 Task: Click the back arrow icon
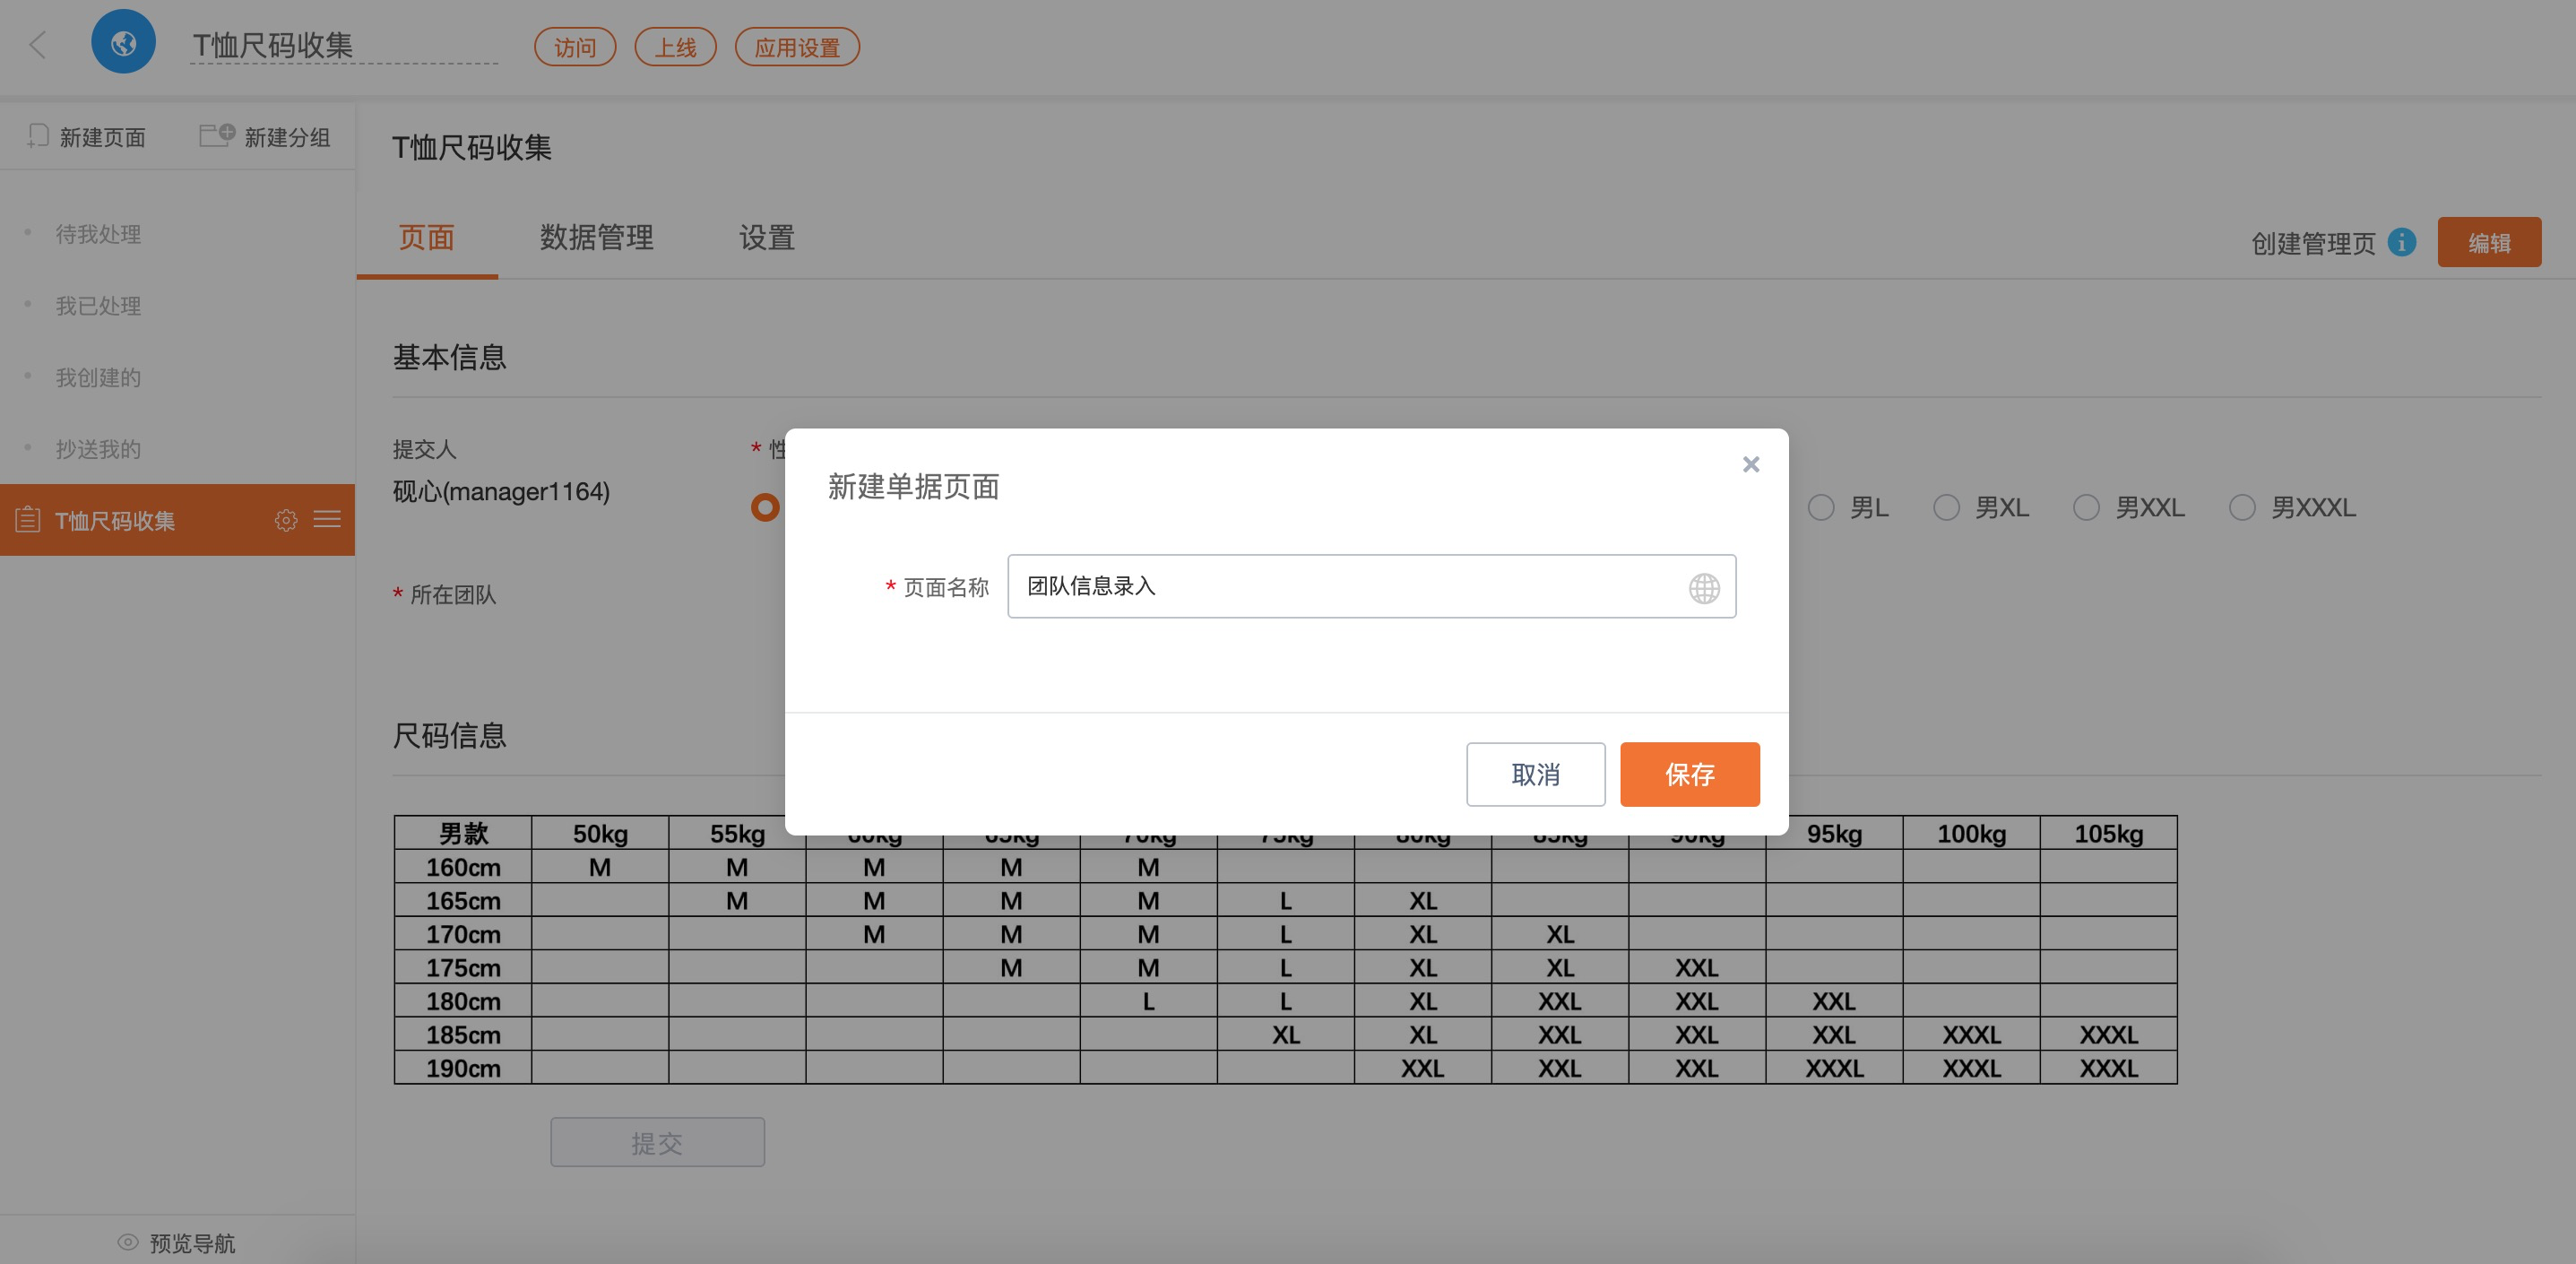pyautogui.click(x=38, y=44)
